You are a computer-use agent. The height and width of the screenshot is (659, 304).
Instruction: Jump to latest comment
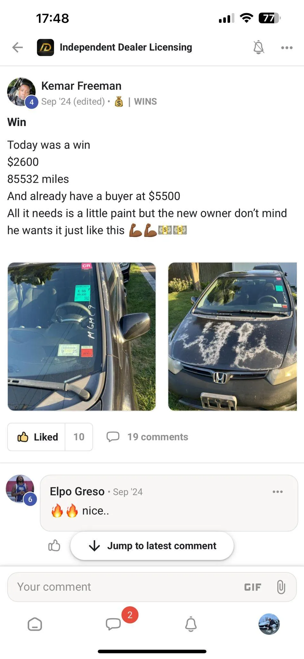pyautogui.click(x=152, y=546)
